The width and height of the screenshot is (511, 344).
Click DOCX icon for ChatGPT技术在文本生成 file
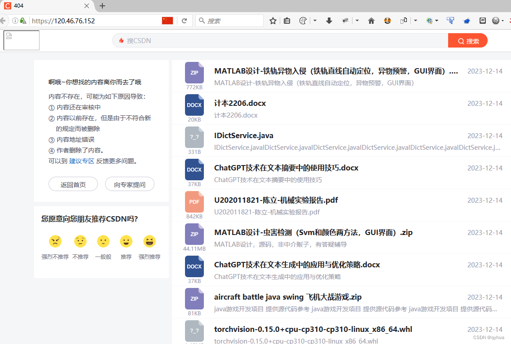coord(194,266)
